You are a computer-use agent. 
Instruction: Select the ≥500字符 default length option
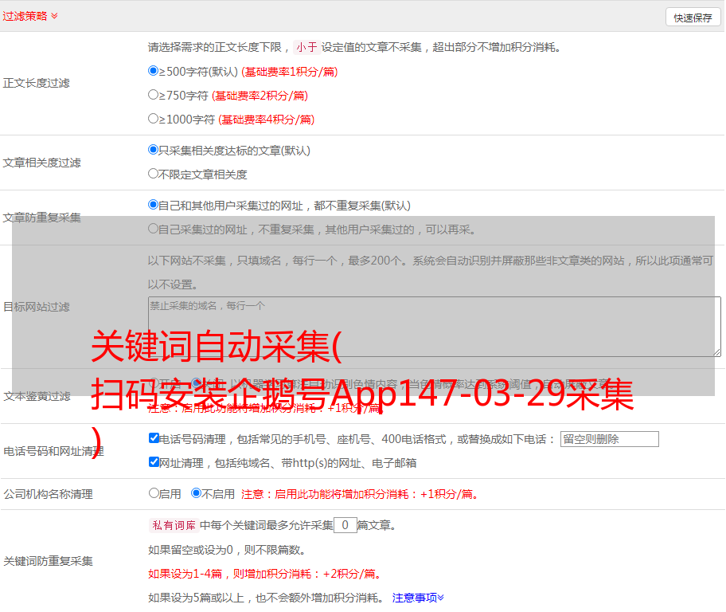[154, 70]
